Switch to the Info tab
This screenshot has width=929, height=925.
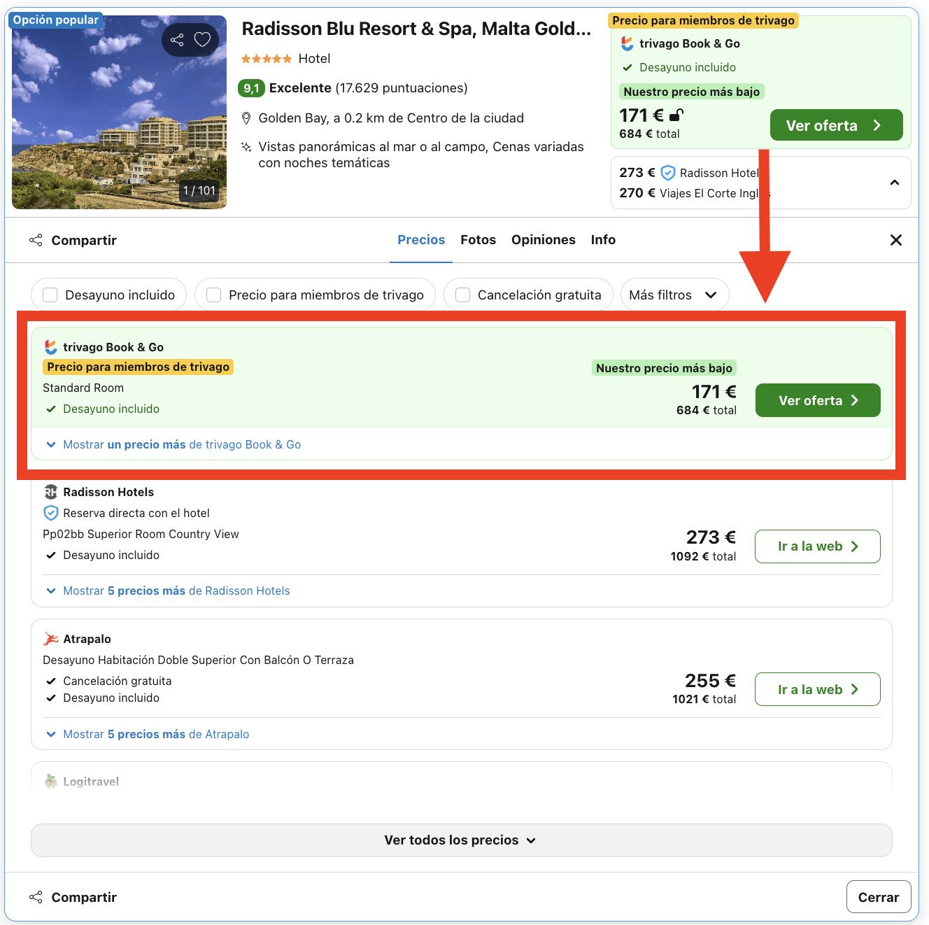(603, 240)
